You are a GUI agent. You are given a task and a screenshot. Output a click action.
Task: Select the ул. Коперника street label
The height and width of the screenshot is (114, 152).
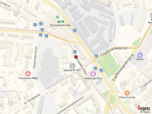point(32,99)
